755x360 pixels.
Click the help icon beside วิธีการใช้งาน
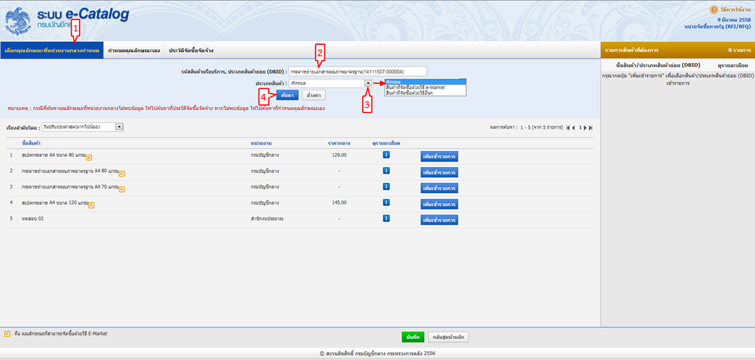(714, 9)
